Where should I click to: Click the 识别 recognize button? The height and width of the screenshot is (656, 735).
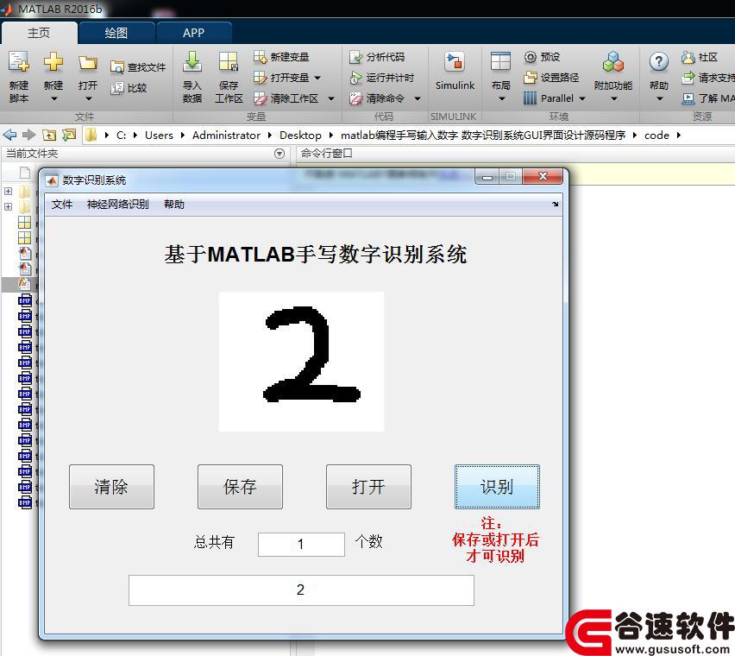(x=497, y=487)
